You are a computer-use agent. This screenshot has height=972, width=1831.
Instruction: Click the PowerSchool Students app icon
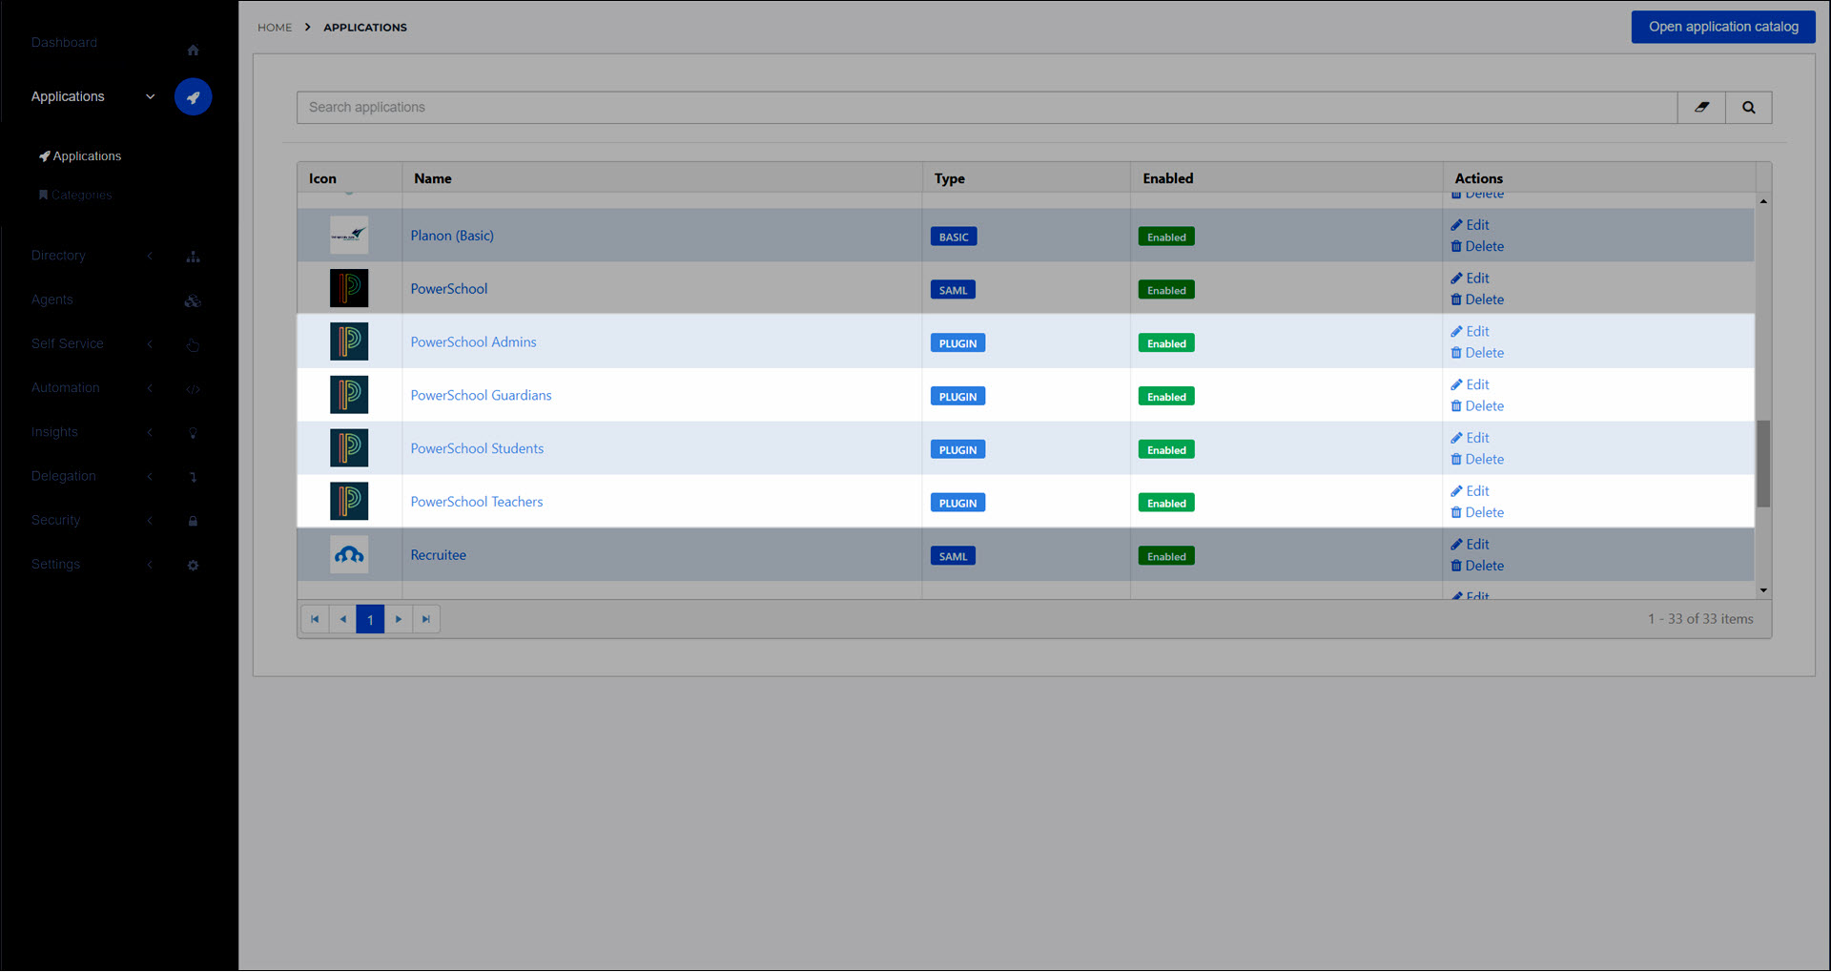349,448
